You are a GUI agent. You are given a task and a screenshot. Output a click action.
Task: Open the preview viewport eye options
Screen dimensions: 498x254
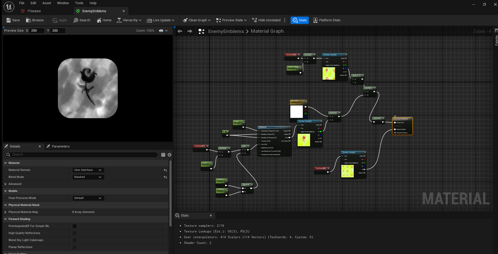coord(163,30)
